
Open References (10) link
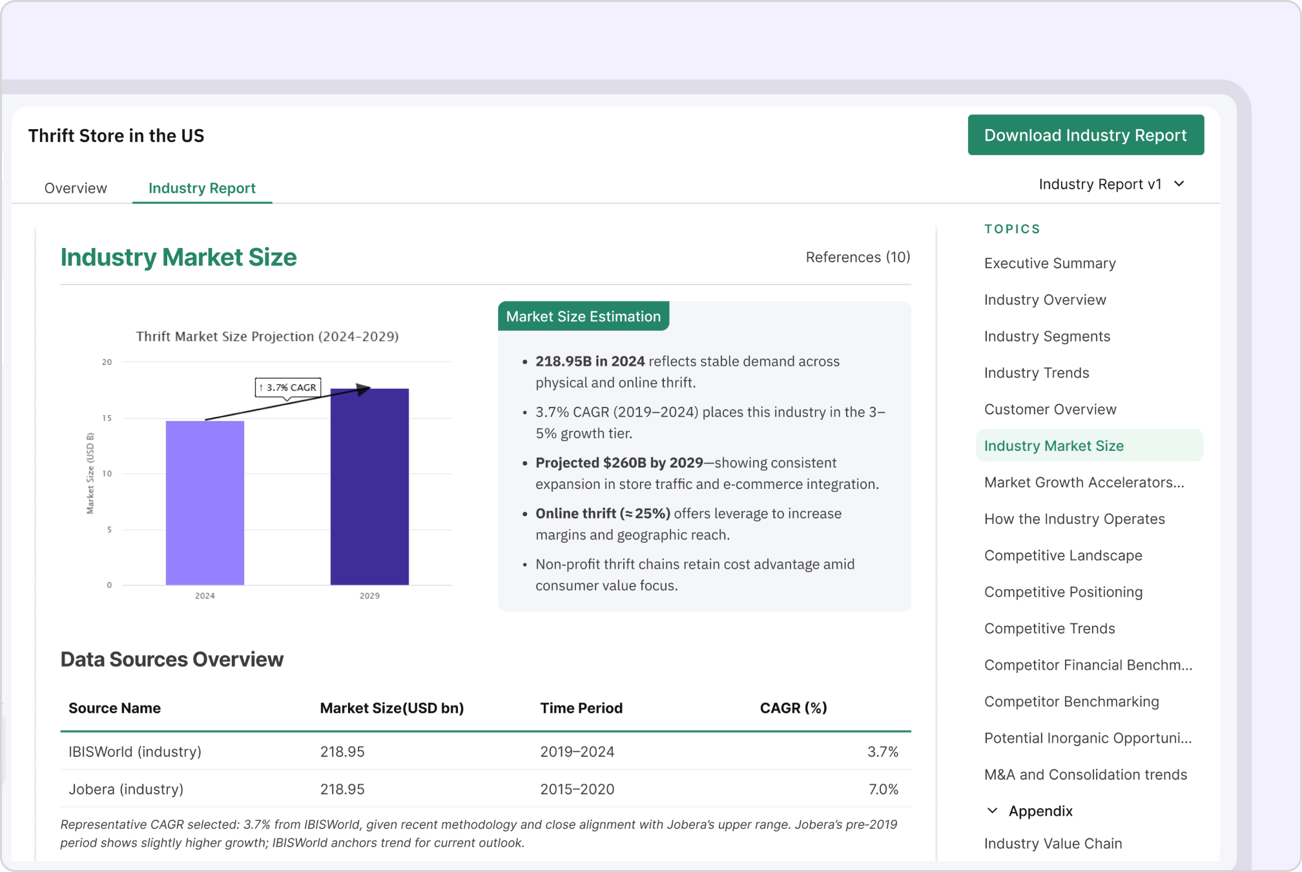click(x=857, y=257)
